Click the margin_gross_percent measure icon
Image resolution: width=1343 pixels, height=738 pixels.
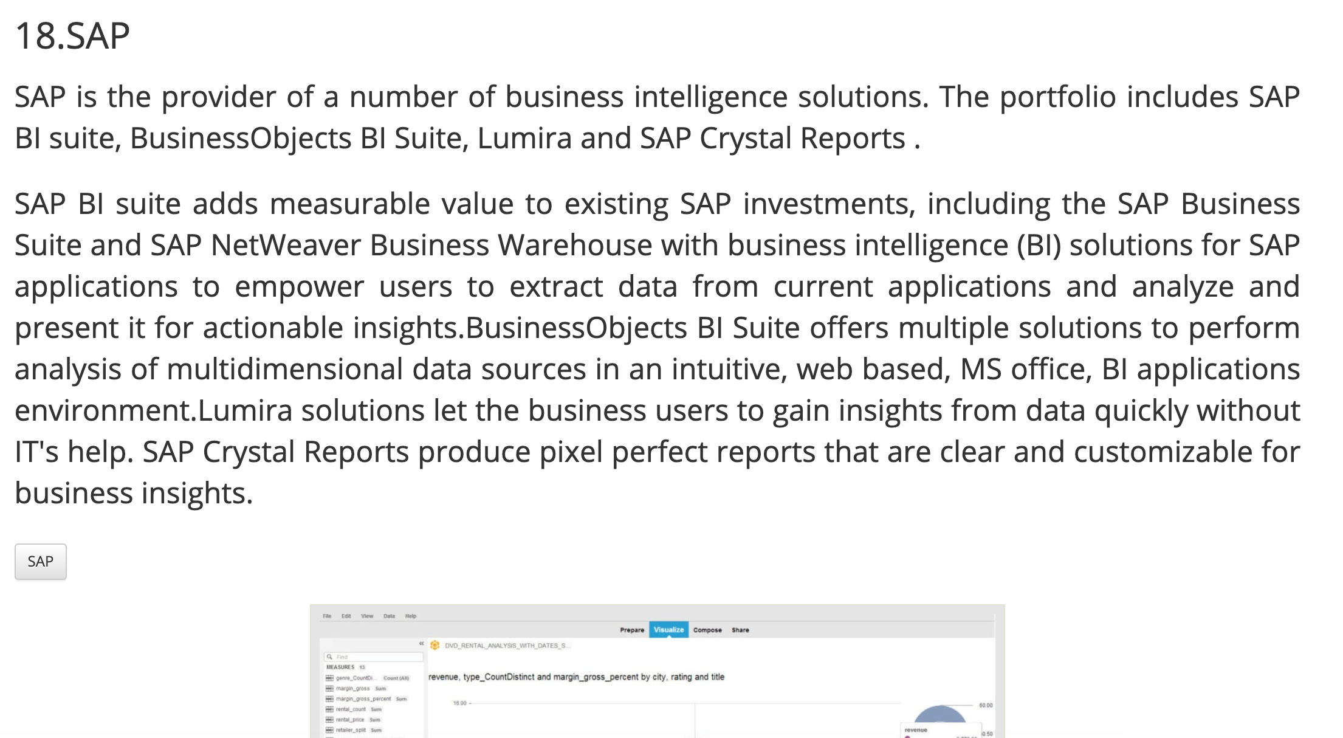(x=329, y=699)
